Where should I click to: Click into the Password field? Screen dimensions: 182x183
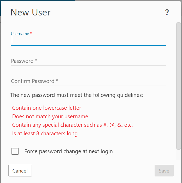point(88,61)
